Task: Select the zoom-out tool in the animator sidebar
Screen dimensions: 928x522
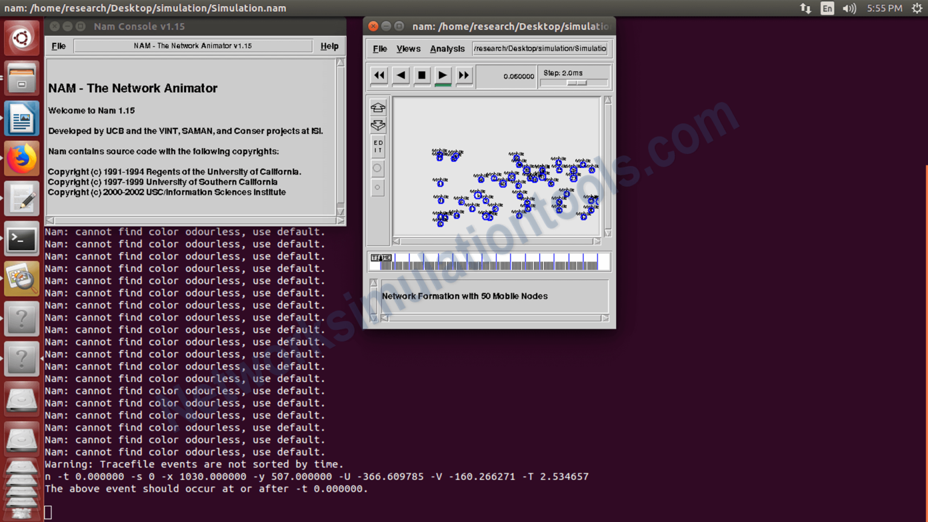Action: (378, 125)
